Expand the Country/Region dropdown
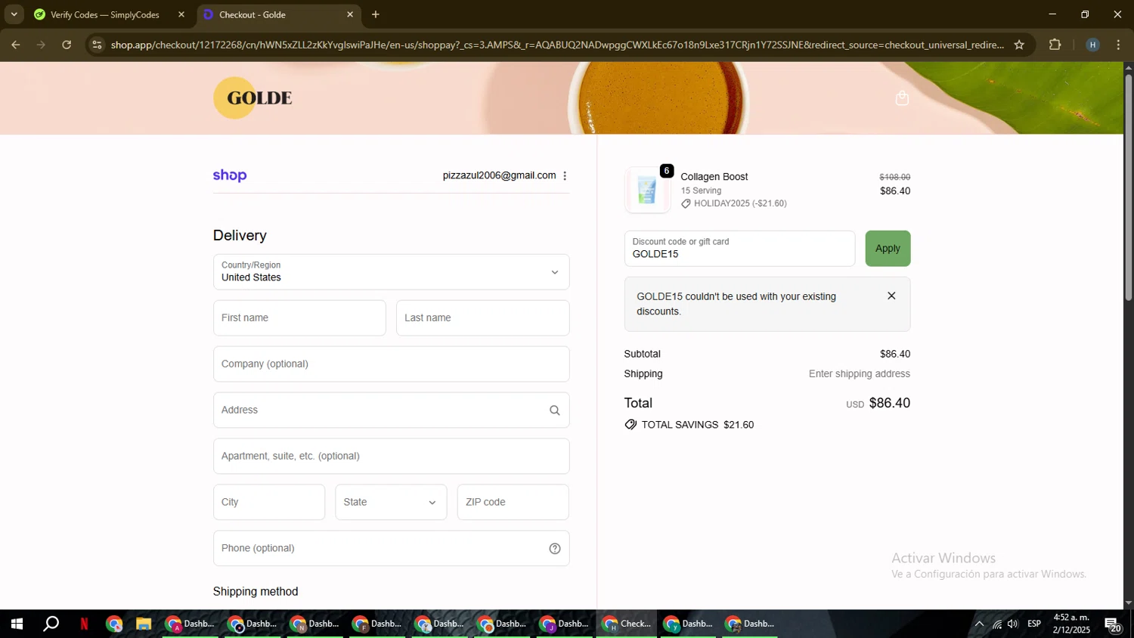1134x638 pixels. tap(391, 272)
